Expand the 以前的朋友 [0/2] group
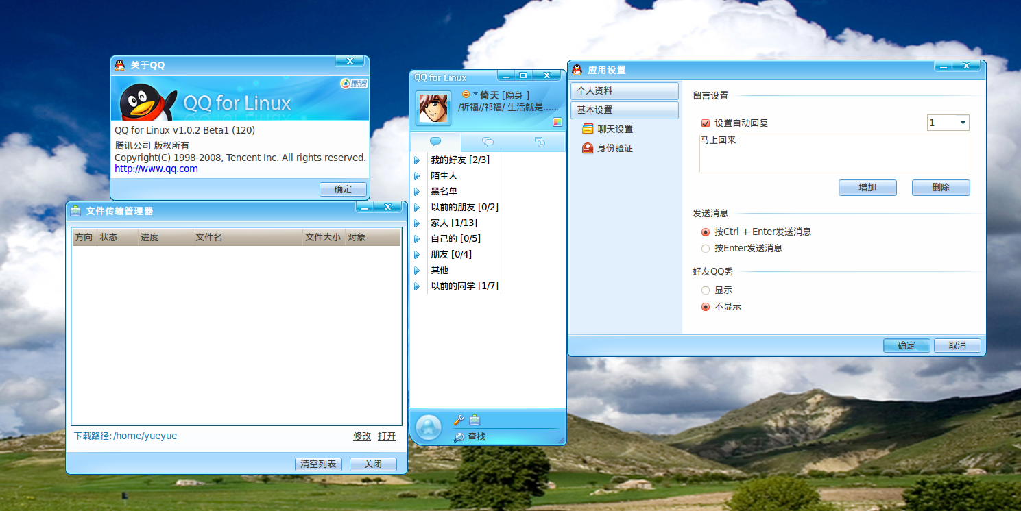 416,208
